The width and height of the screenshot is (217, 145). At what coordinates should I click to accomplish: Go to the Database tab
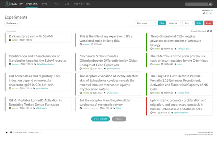[45, 4]
